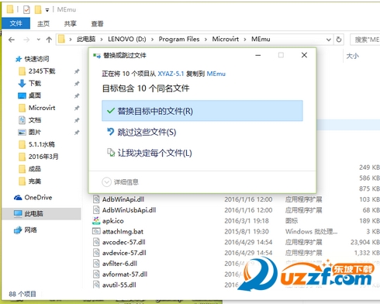Refresh the current folder
Viewport: 380px width, 304px height.
pyautogui.click(x=339, y=40)
